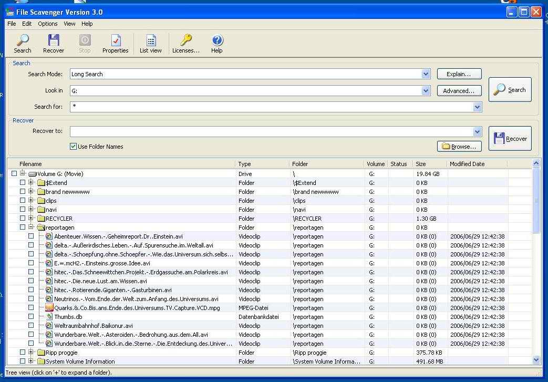Sort results by the Filename column header
The image size is (548, 382).
pyautogui.click(x=121, y=164)
